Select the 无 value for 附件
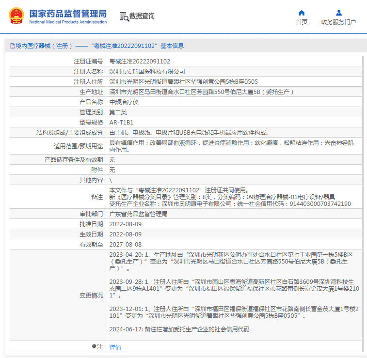 [x=112, y=170]
